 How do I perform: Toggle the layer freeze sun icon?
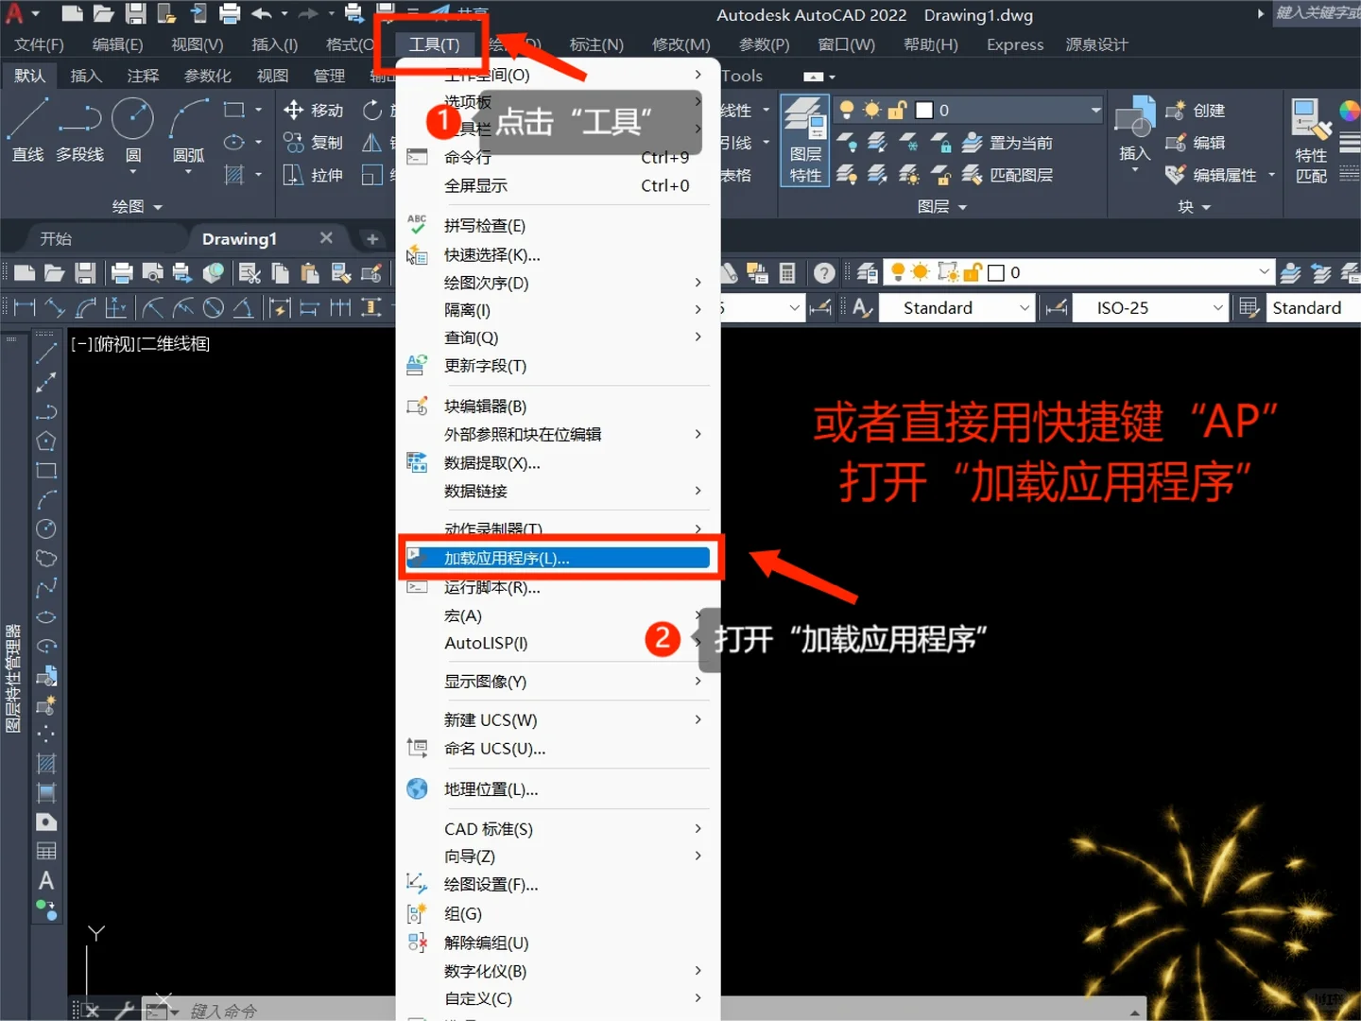click(870, 109)
